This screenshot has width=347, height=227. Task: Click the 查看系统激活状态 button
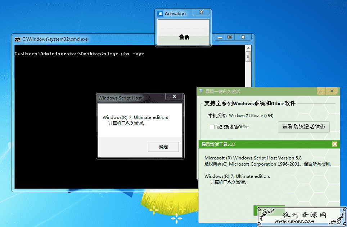click(x=304, y=127)
